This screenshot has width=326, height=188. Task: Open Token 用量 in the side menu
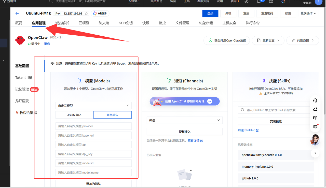tap(24, 78)
